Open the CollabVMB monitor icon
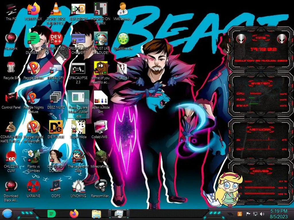 101,127
